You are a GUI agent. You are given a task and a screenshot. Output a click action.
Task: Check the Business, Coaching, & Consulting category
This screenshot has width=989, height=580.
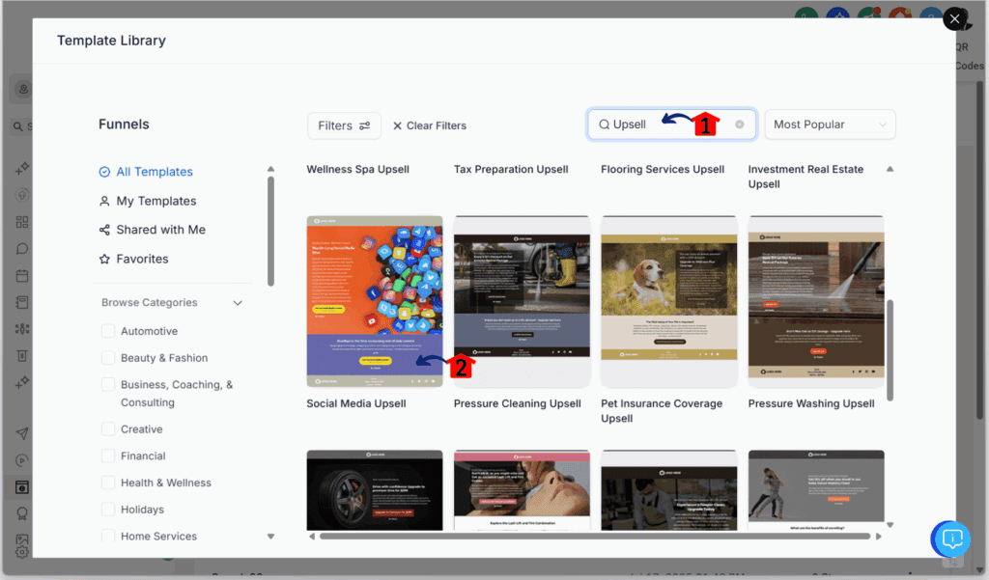[108, 384]
